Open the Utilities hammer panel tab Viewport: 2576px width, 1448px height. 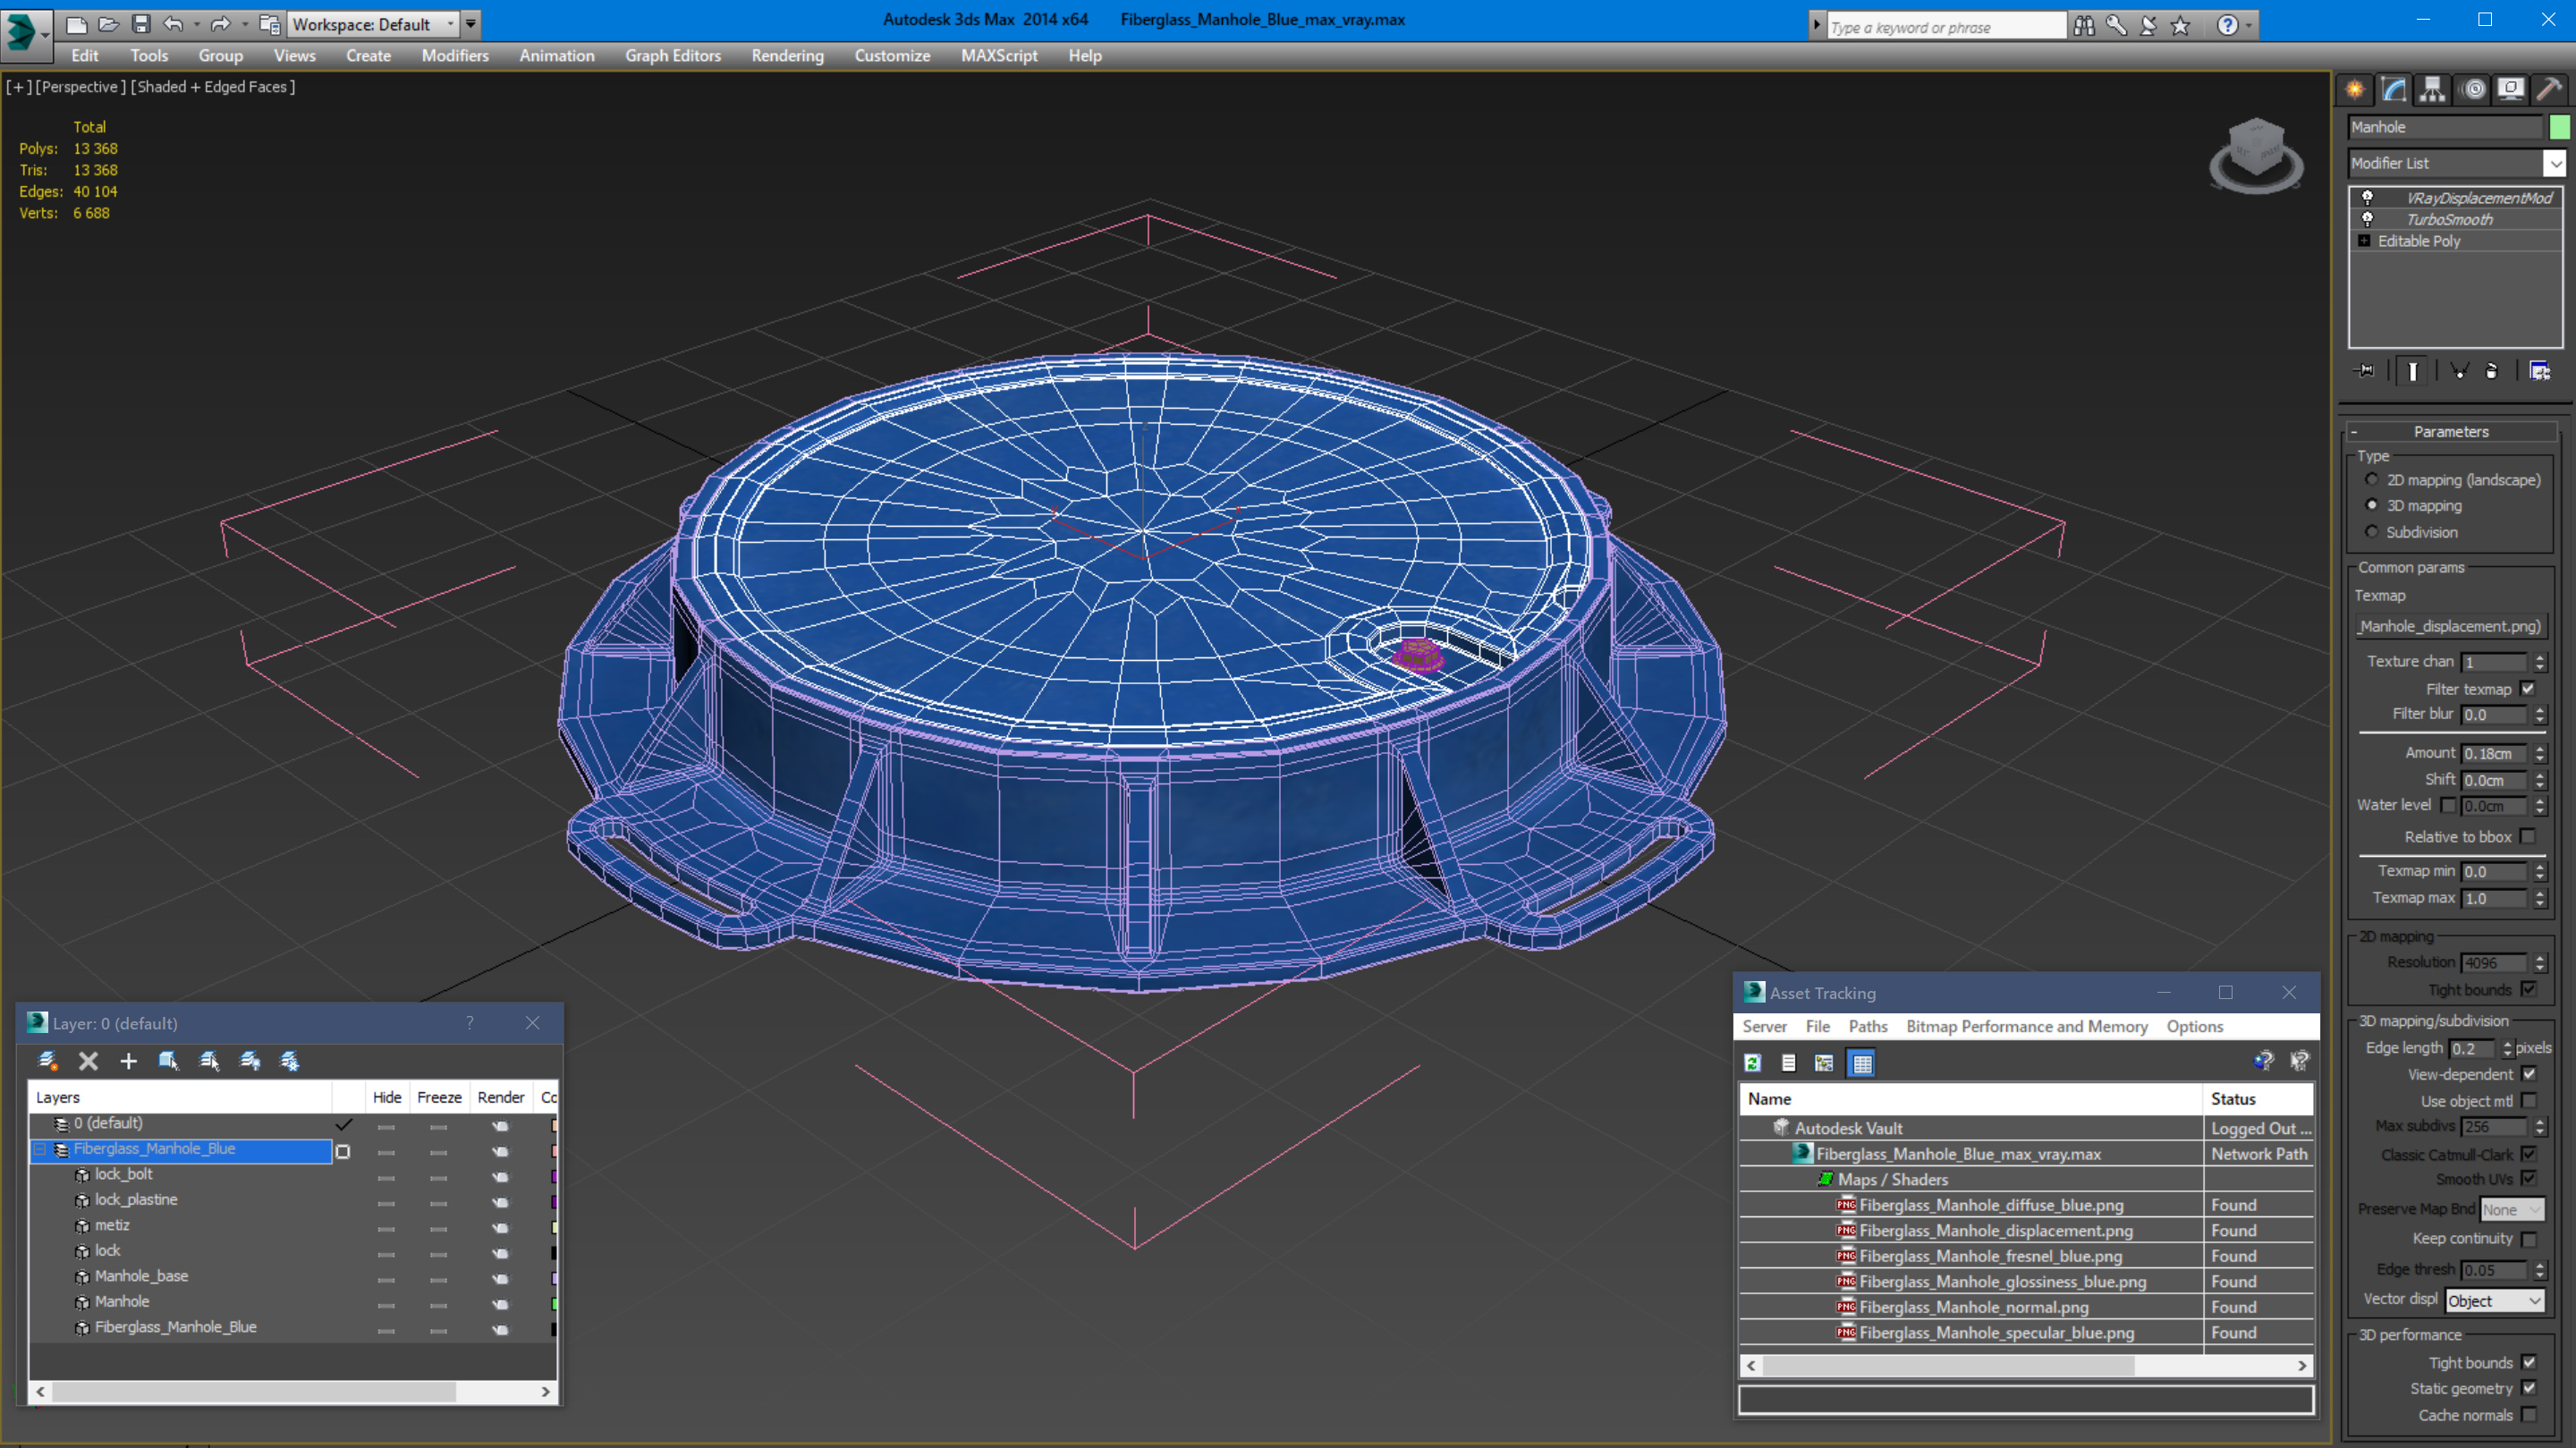click(2549, 90)
